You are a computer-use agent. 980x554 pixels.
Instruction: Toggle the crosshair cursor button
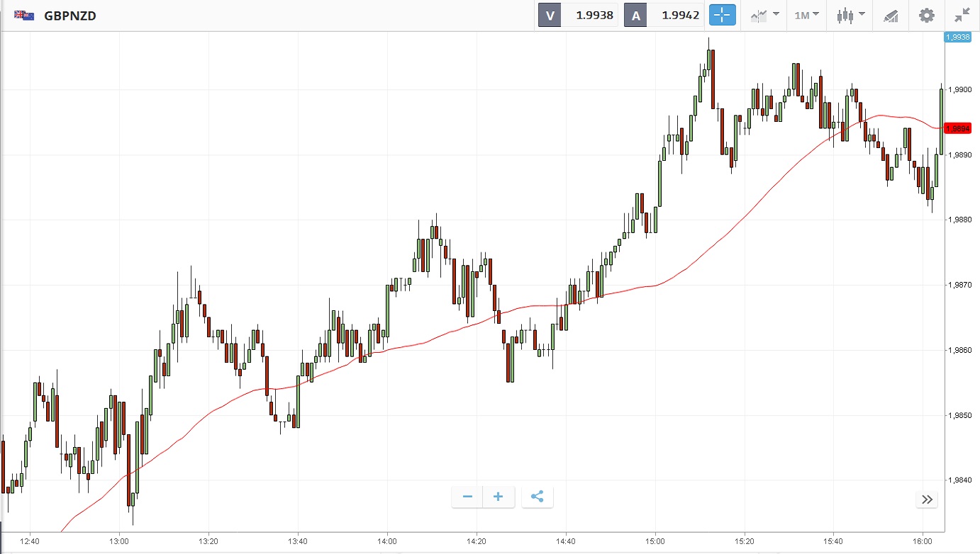point(723,15)
